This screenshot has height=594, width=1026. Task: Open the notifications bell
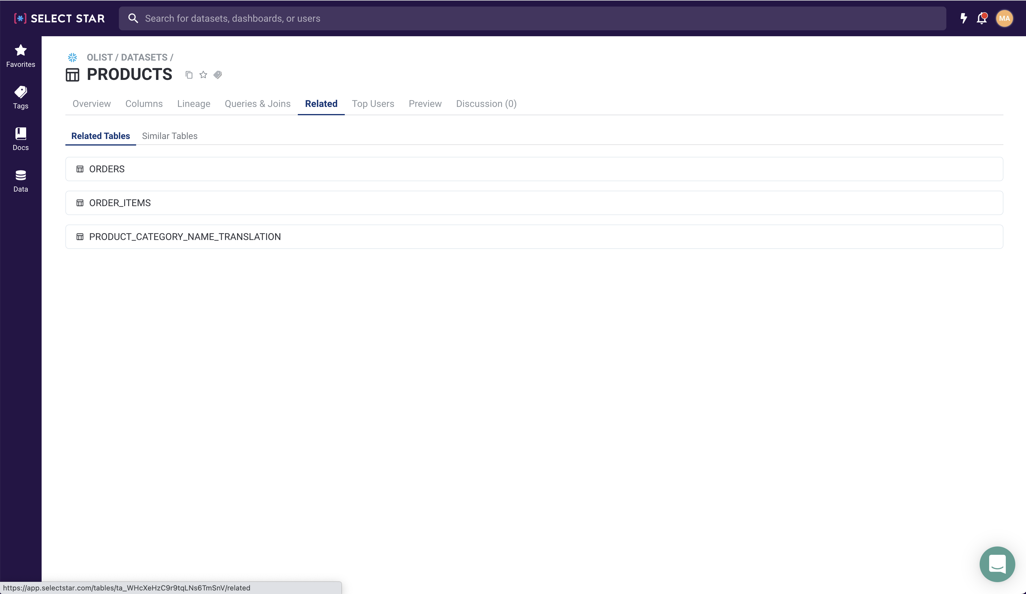(x=982, y=18)
